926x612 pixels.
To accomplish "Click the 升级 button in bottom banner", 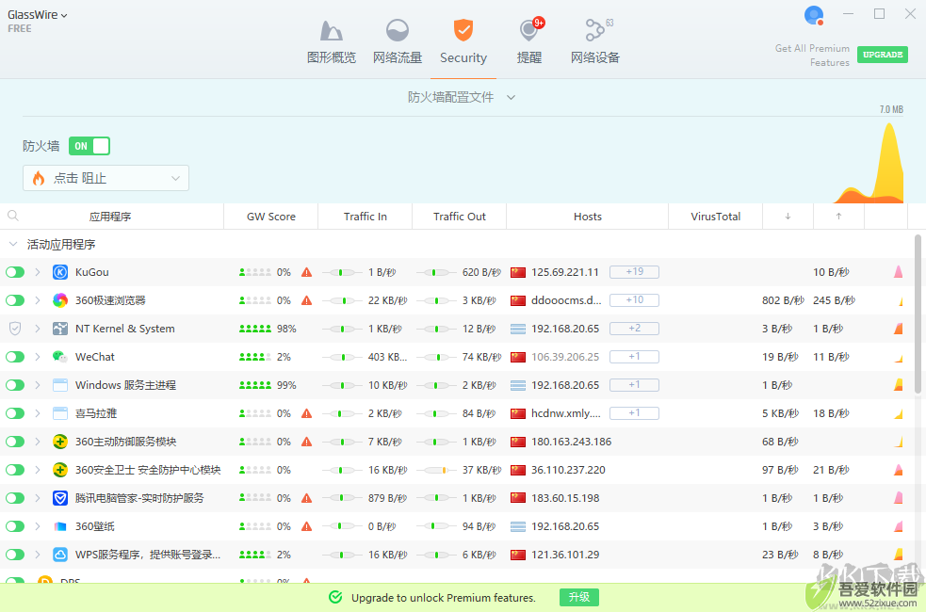I will click(x=578, y=597).
